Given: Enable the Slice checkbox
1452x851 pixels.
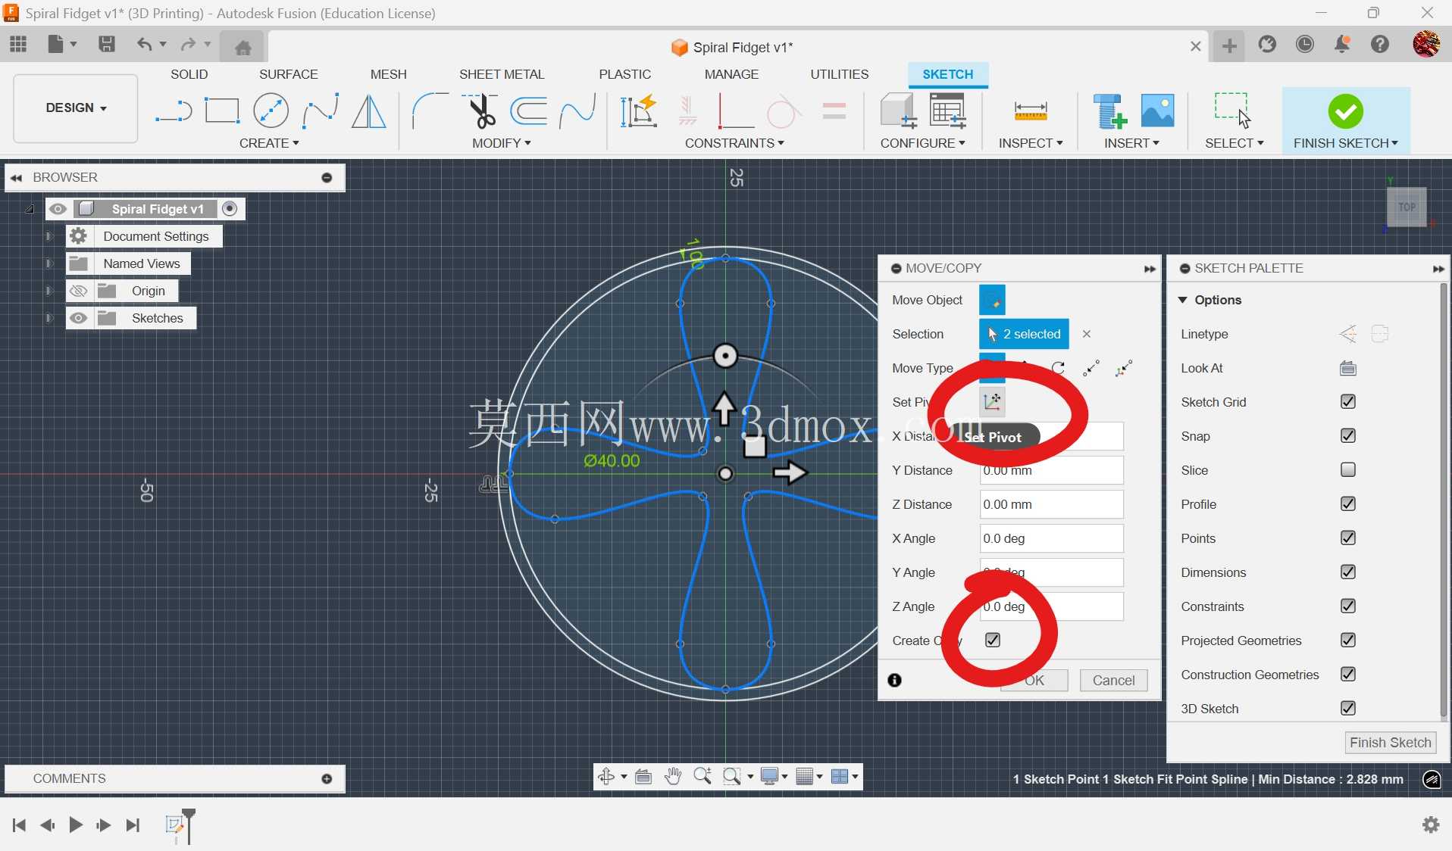Looking at the screenshot, I should point(1347,469).
